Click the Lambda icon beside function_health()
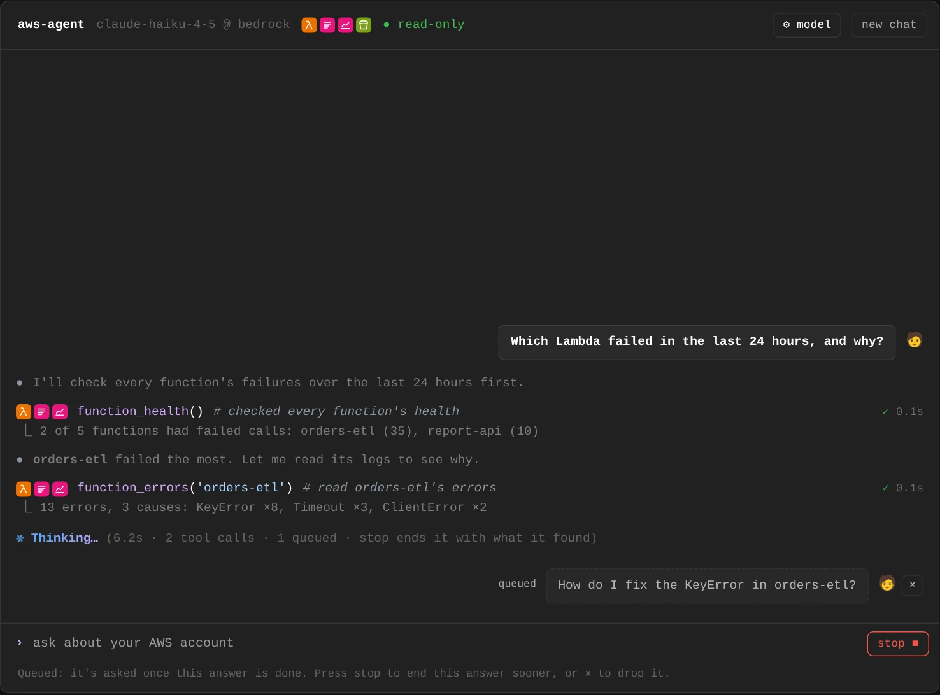 click(24, 412)
